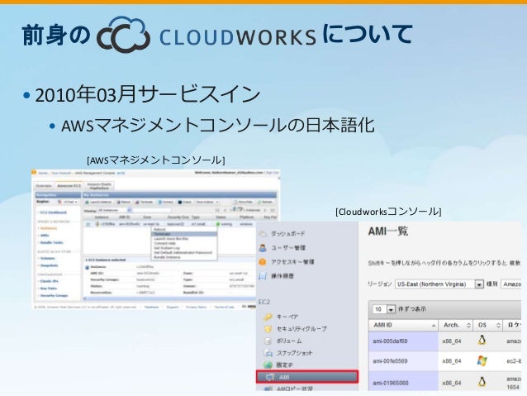The image size is (527, 396).
Task: Click the Privacy Policy link in AWS footer
Action: point(197,307)
